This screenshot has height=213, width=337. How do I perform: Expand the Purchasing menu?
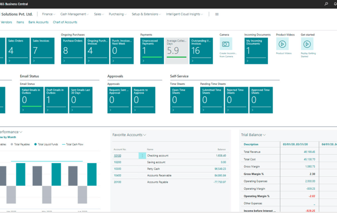117,14
